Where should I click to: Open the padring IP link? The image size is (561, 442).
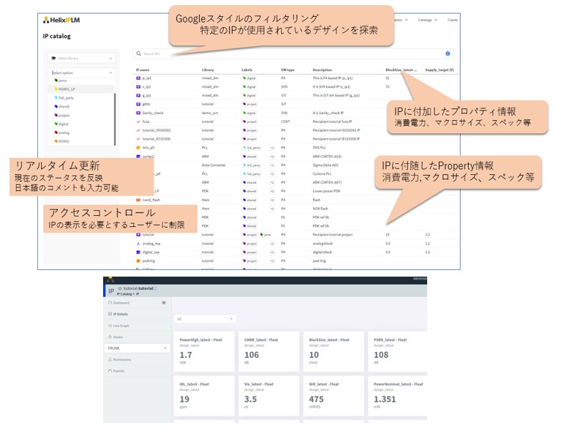(x=148, y=261)
